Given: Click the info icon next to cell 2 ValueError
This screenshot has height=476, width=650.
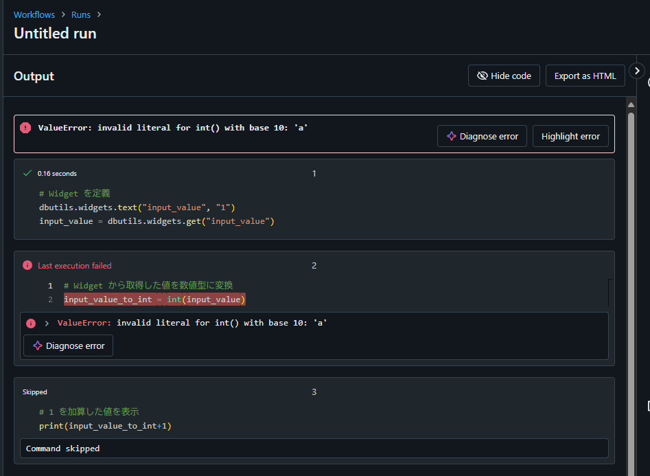Looking at the screenshot, I should [x=30, y=323].
